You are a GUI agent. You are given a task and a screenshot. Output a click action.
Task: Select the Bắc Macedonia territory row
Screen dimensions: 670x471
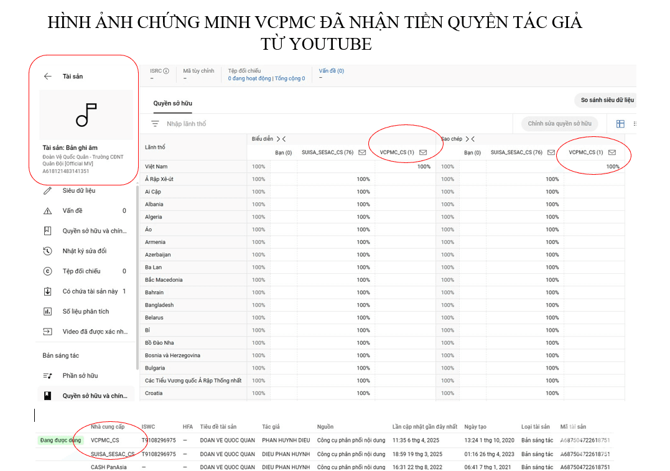pyautogui.click(x=383, y=280)
